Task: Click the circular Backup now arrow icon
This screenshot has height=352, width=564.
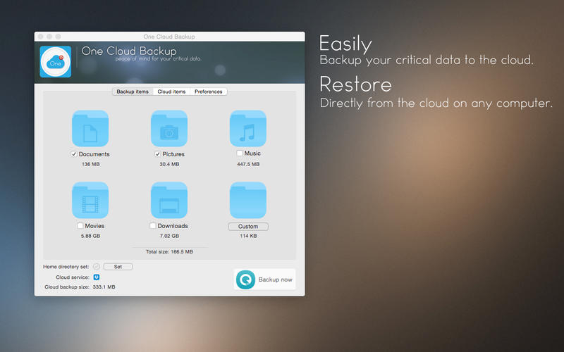Action: [245, 279]
